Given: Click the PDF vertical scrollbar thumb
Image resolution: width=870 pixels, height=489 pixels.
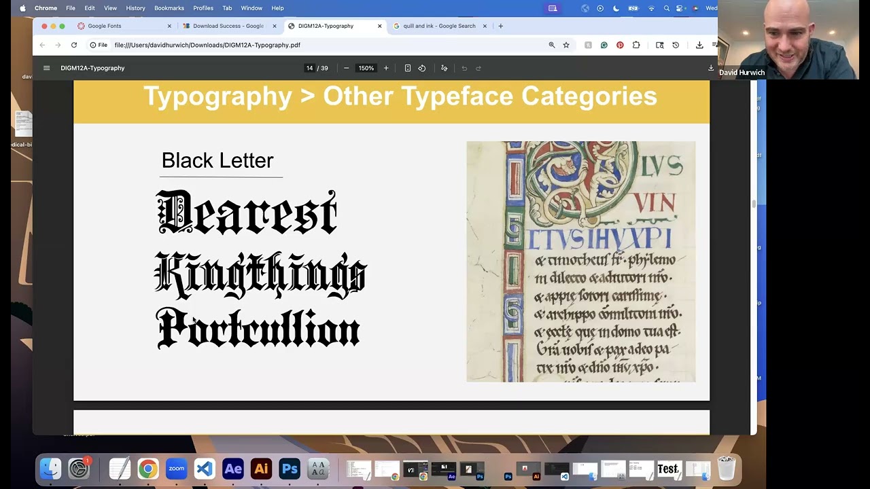Looking at the screenshot, I should (x=753, y=204).
